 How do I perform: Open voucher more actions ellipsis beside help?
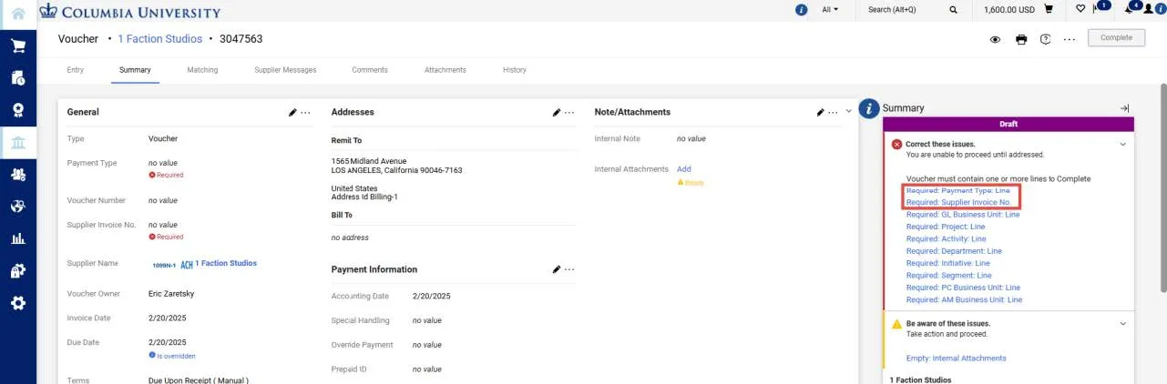coord(1070,39)
